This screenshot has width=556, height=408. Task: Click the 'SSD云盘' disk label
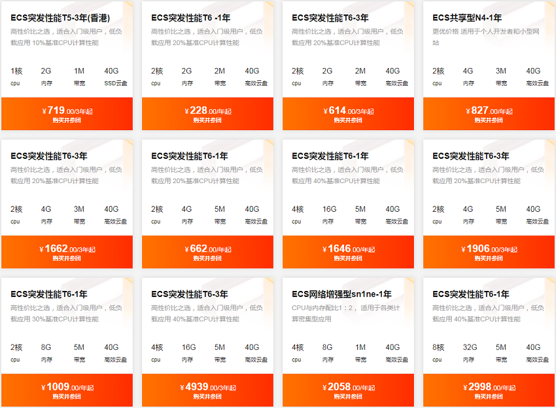pyautogui.click(x=116, y=83)
